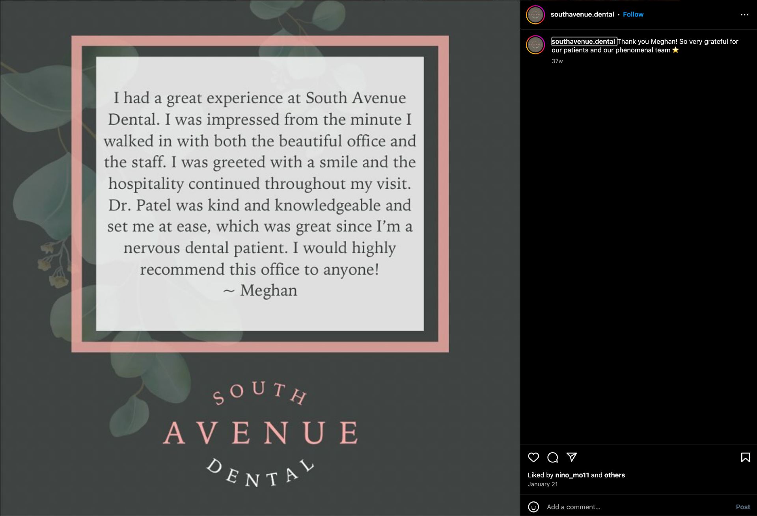Open emoji picker smiley icon
The width and height of the screenshot is (757, 516).
click(533, 507)
